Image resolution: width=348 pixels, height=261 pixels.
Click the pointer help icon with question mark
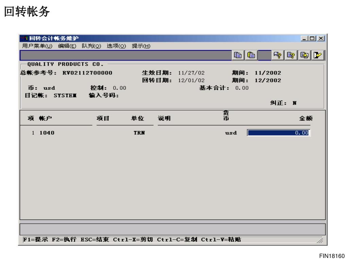tap(277, 55)
